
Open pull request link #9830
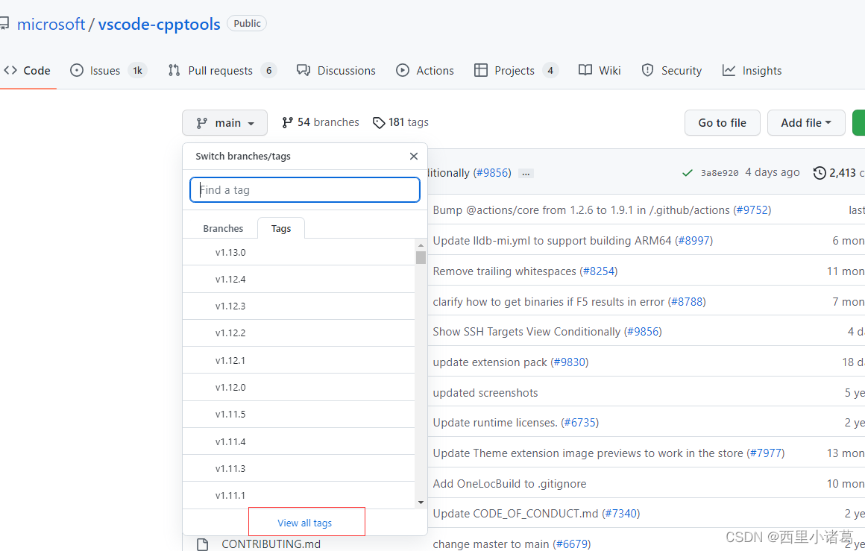[569, 362]
